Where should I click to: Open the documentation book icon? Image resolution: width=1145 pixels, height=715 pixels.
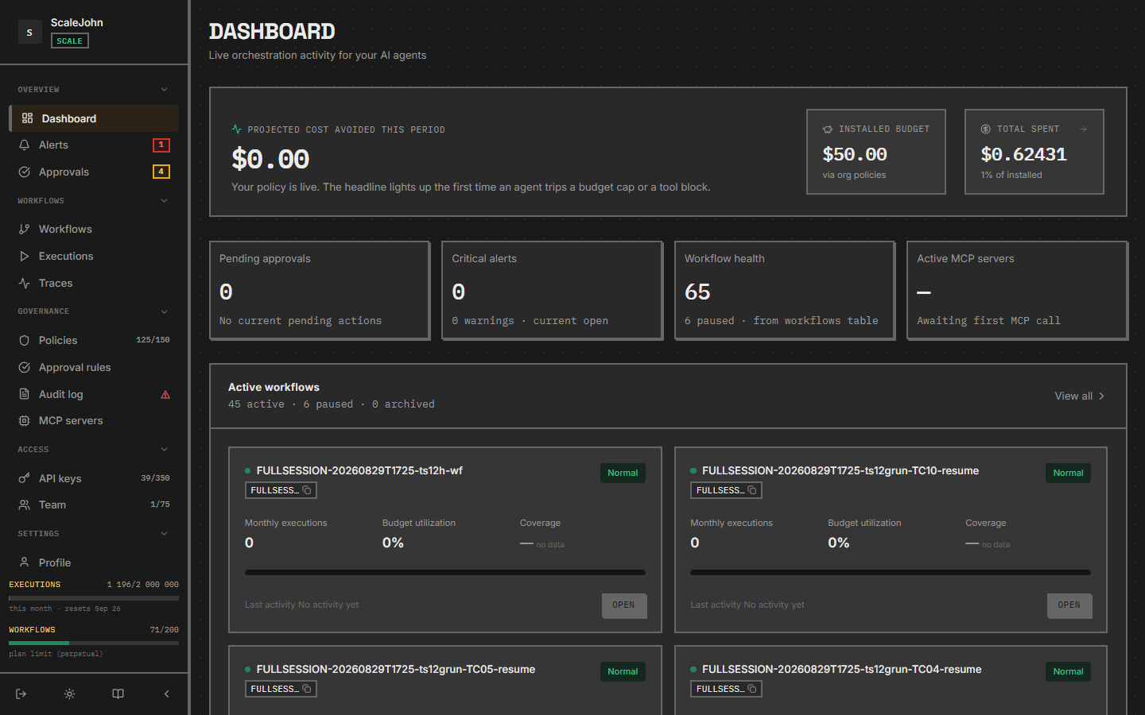[118, 694]
